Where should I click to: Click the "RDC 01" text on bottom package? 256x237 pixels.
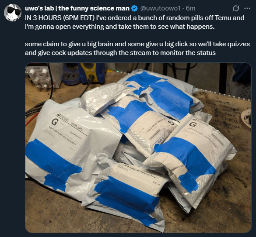(156, 183)
